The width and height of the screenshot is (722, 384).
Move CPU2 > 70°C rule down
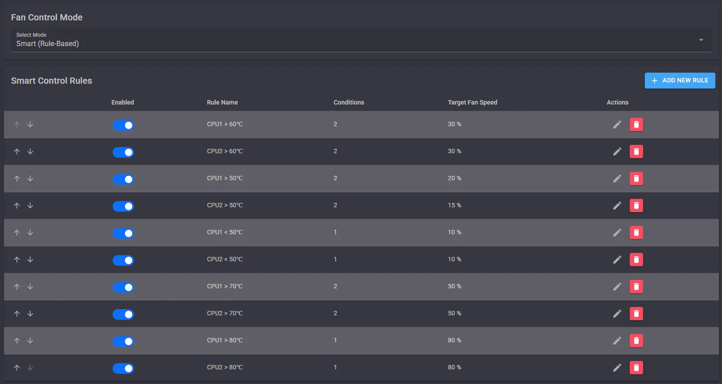coord(30,314)
